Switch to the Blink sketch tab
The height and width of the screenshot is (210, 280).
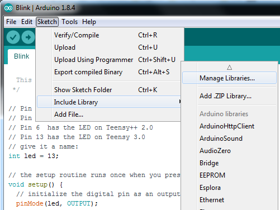coord(22,56)
